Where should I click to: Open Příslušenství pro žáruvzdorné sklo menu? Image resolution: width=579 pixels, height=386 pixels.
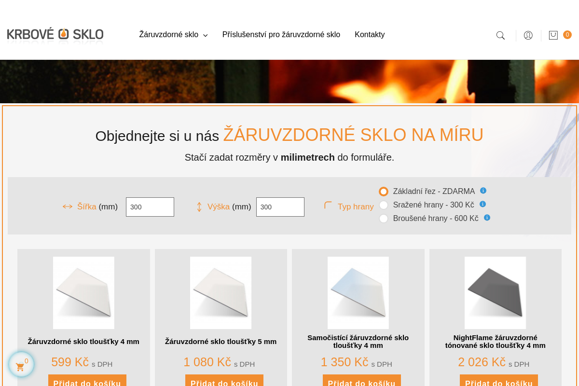281,35
